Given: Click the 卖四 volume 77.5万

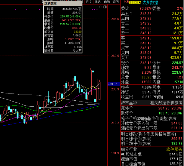Looking at the screenshot, I should click(177, 18).
